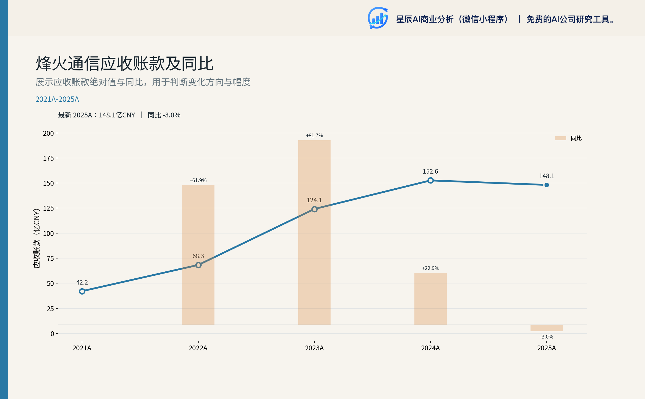The image size is (645, 399).
Task: Click the 75 y-axis tick label
Action: (51, 258)
